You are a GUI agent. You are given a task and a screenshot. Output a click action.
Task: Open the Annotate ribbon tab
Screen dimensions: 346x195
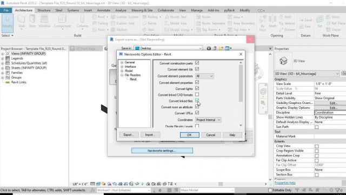tap(103, 10)
